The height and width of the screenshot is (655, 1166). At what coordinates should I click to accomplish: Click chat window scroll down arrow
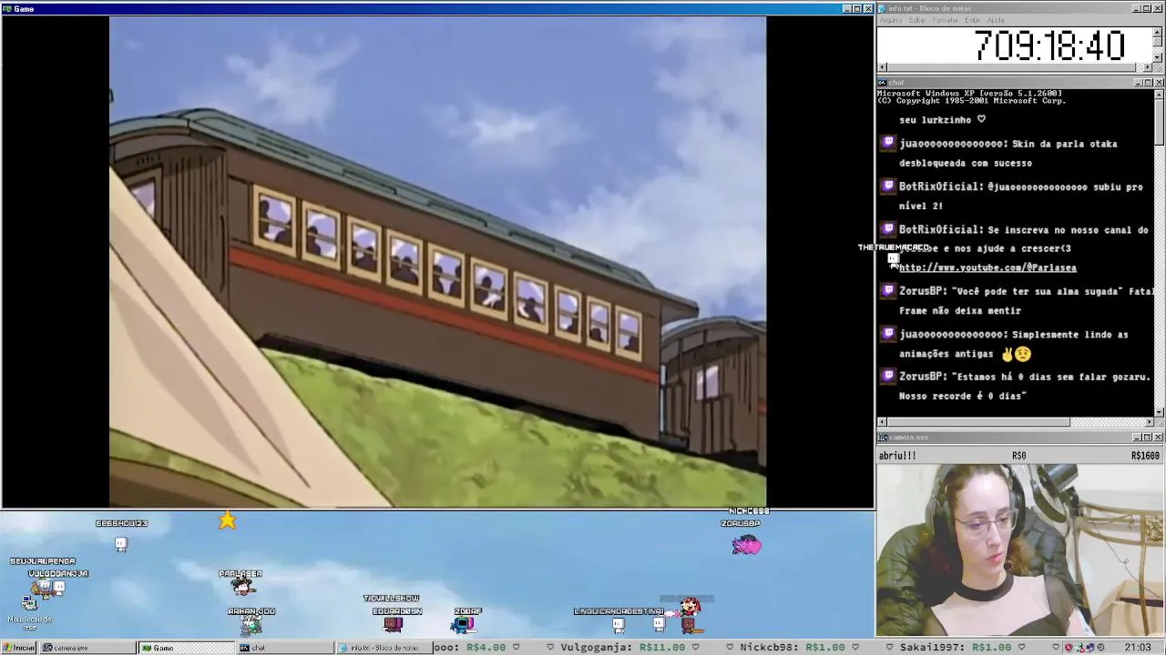coord(1159,411)
